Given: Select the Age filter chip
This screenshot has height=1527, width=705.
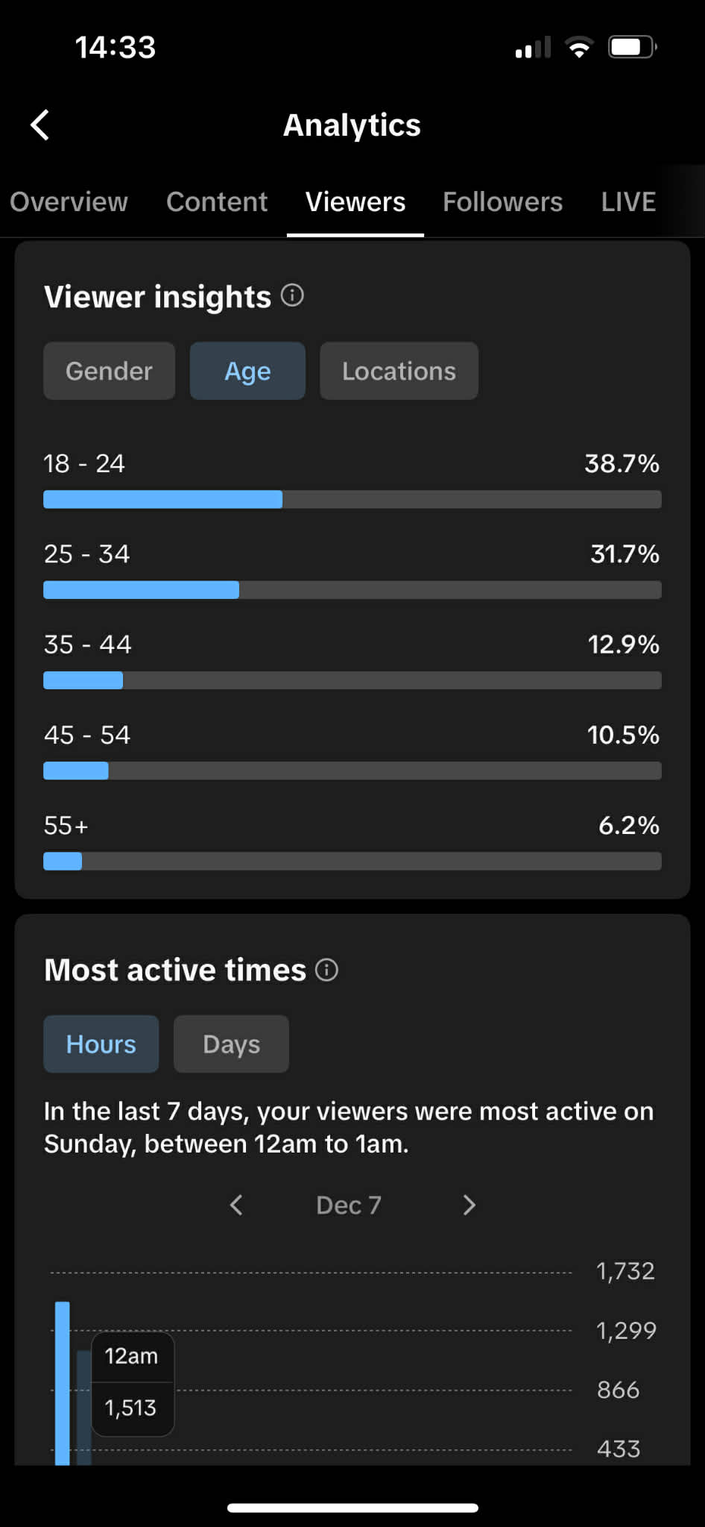Looking at the screenshot, I should tap(247, 371).
